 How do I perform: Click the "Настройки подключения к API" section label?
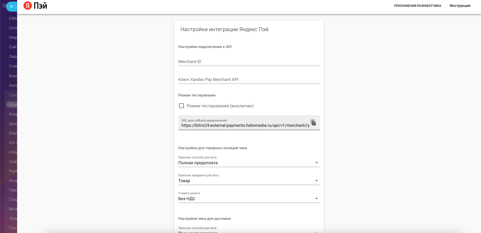pos(205,47)
